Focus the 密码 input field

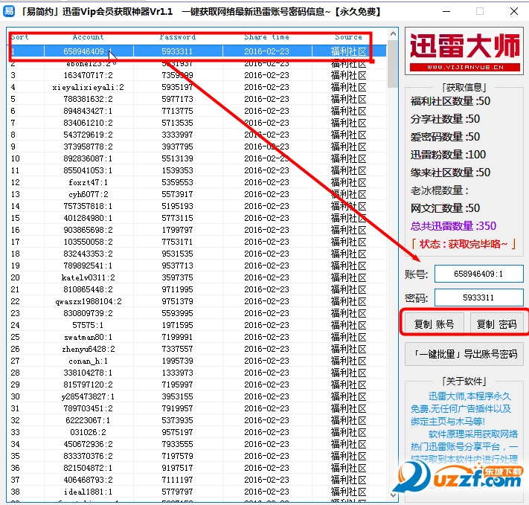pos(478,297)
